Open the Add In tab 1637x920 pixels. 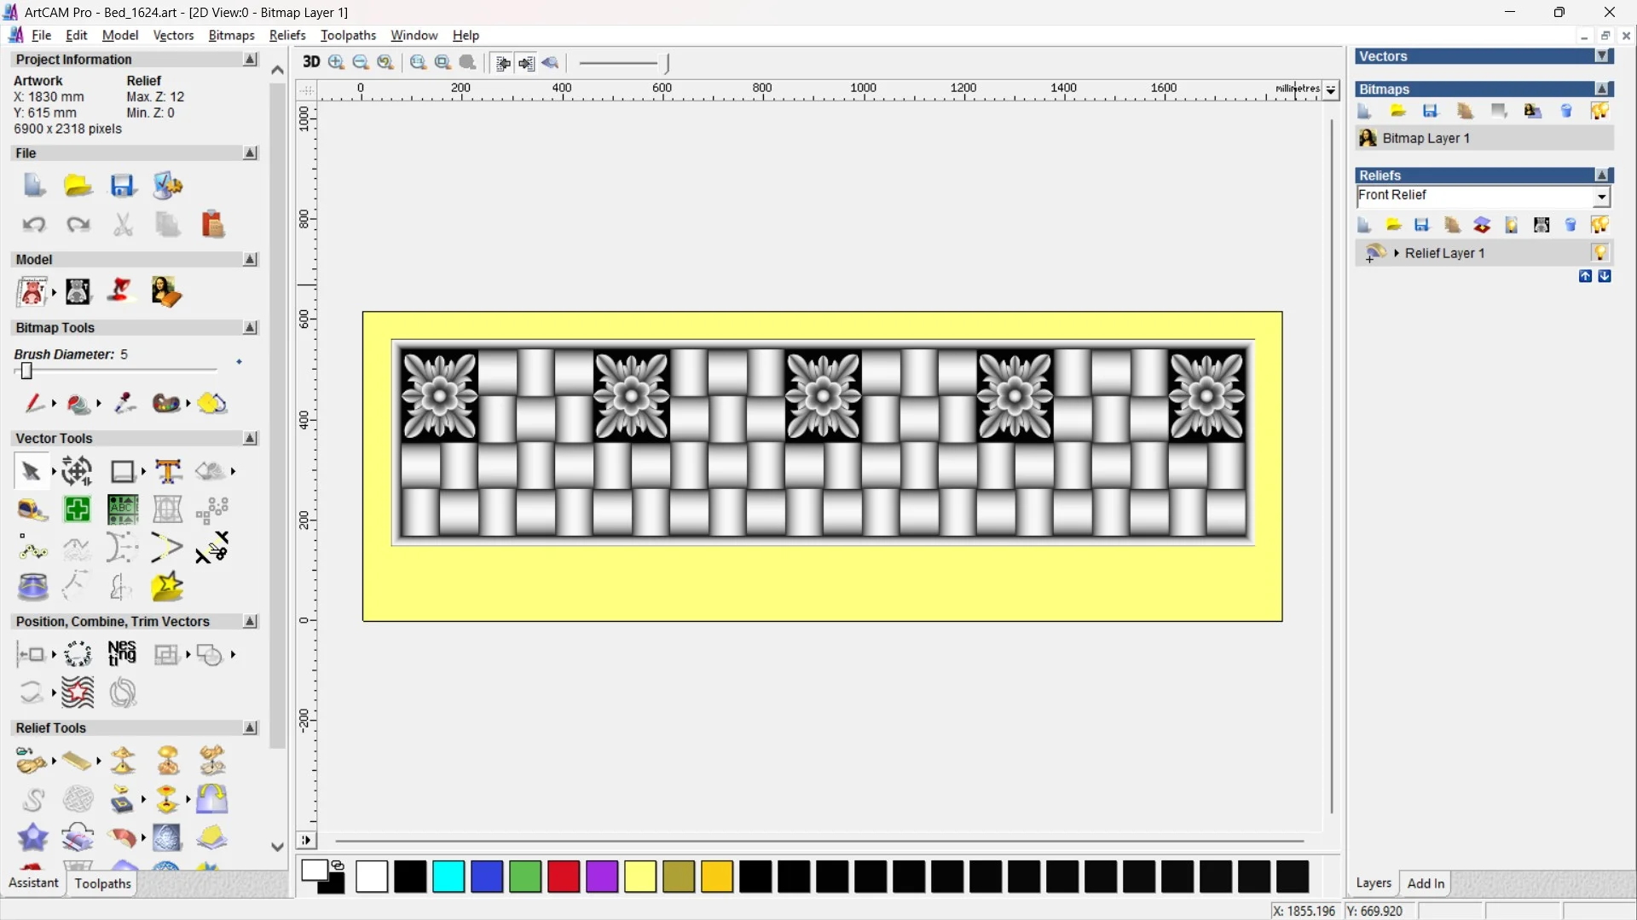coord(1426,883)
